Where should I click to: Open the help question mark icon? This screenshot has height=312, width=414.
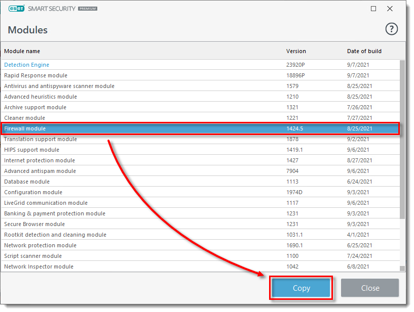click(x=391, y=29)
